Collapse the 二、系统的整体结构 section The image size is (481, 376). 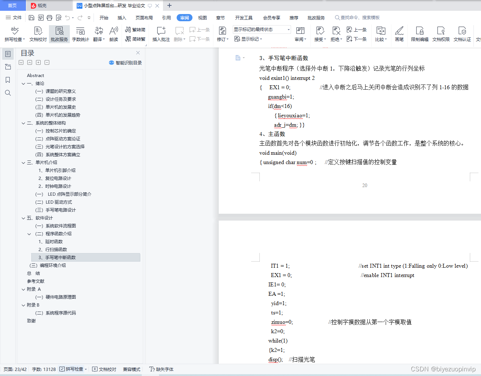(23, 123)
